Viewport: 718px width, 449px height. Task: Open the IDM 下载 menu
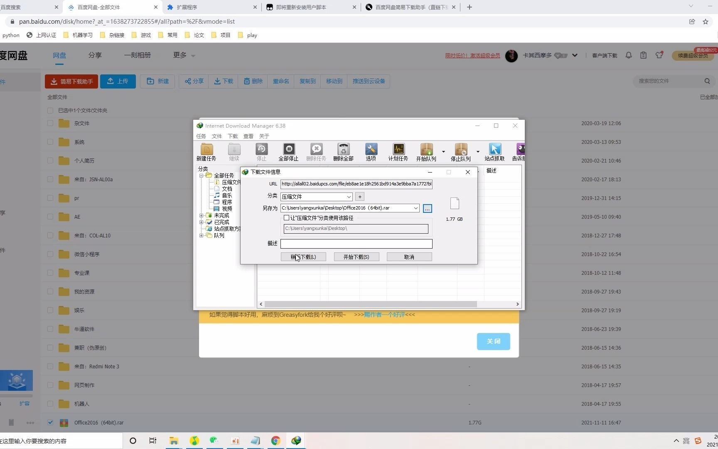(x=233, y=136)
